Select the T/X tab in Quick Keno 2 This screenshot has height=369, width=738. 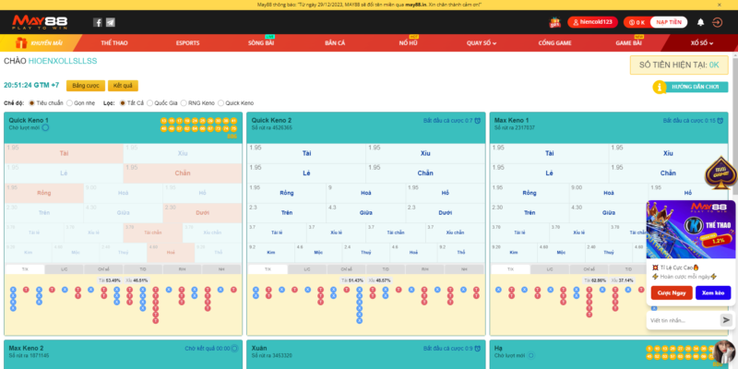[x=268, y=269]
